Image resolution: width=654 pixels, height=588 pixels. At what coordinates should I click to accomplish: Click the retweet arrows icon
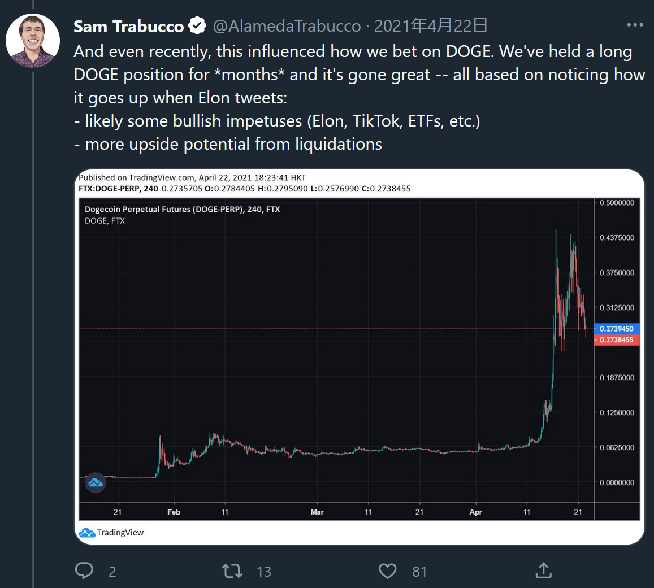(232, 570)
